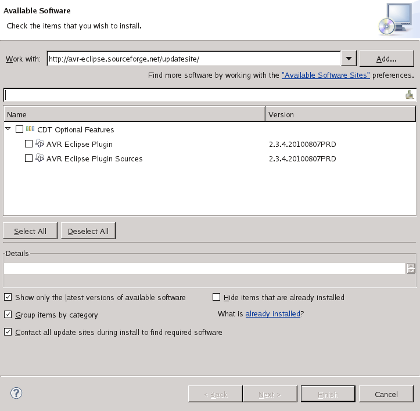Image resolution: width=420 pixels, height=411 pixels.
Task: Click the AVR Eclipse Plugin feature icon
Action: coord(40,143)
